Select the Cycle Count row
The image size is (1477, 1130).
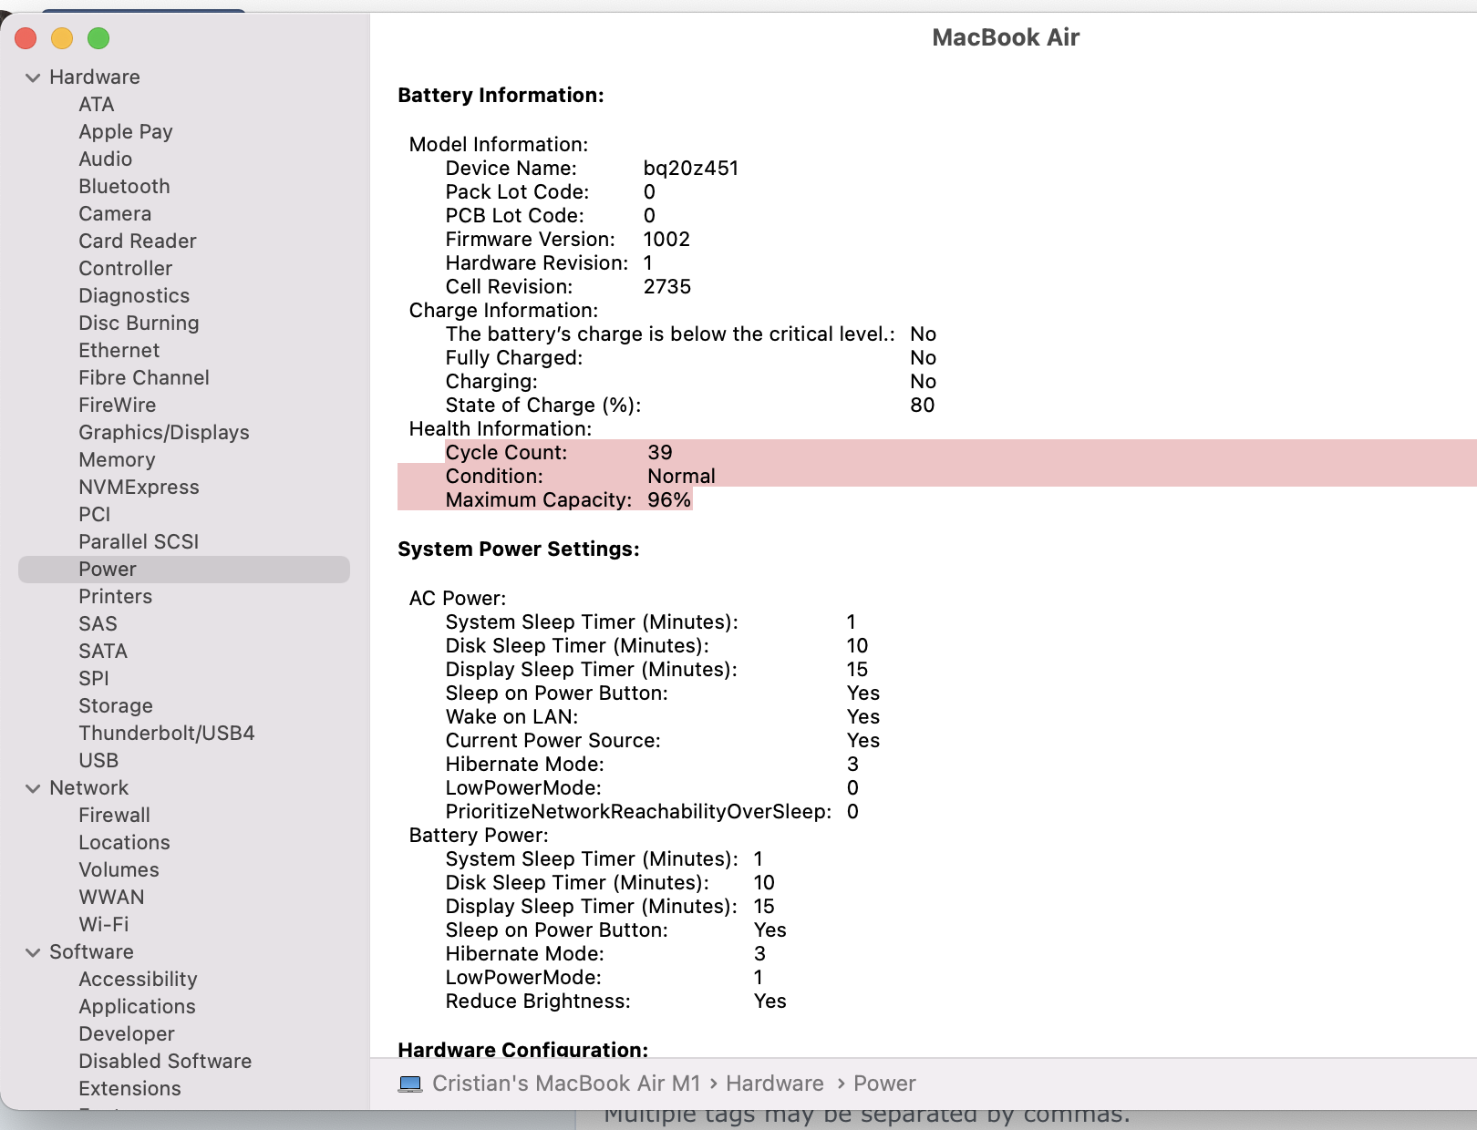[x=558, y=453]
